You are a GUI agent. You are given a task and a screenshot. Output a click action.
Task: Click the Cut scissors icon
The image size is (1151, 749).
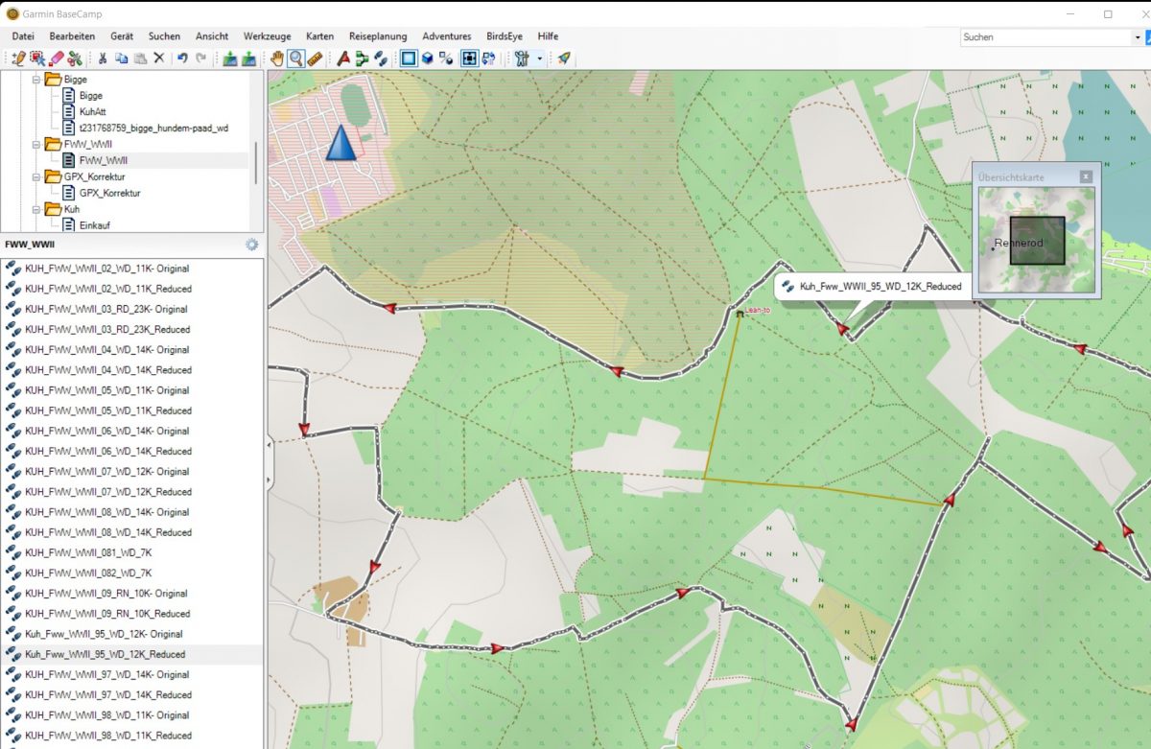point(102,59)
